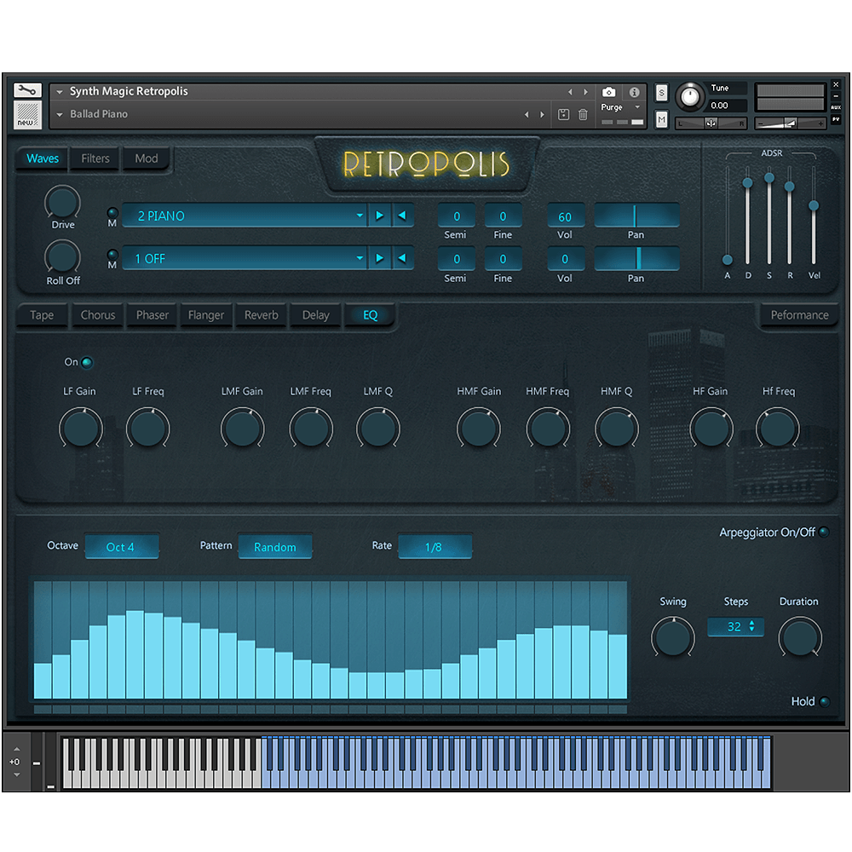
Task: Click the Vol 60 value field
Action: point(565,216)
